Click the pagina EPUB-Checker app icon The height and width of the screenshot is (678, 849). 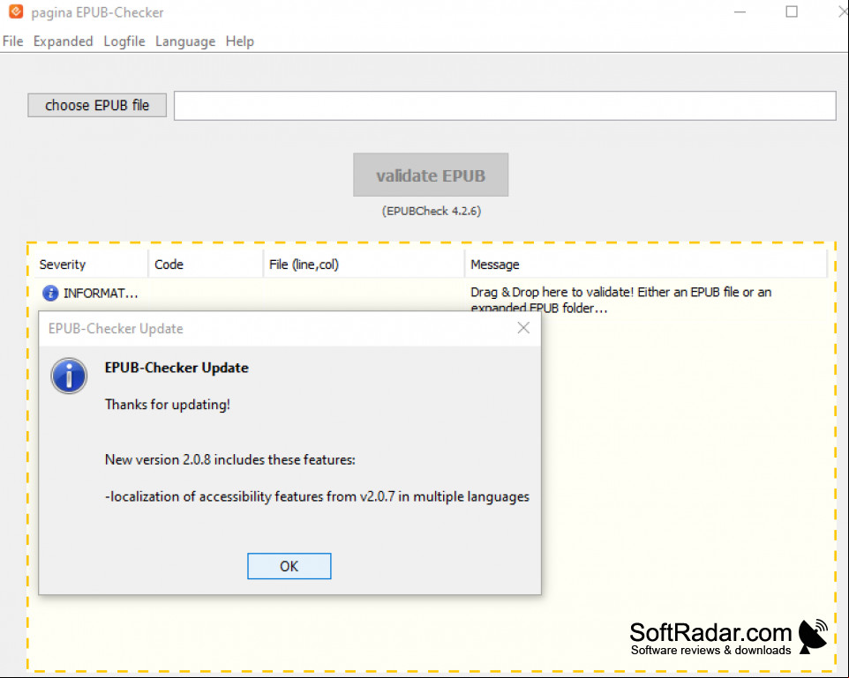[x=16, y=11]
